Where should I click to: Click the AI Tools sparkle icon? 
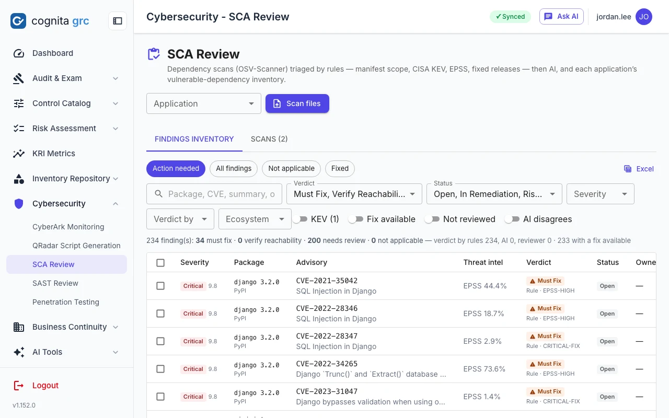pos(19,352)
